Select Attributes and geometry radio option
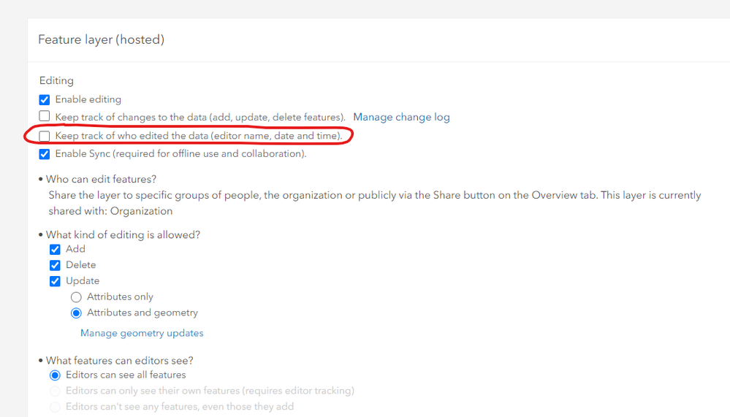730x417 pixels. coord(76,313)
